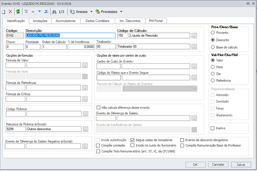Click the Prioridade input field

point(33,47)
